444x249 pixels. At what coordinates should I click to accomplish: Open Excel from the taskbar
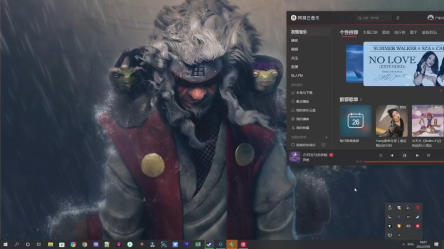tap(198, 244)
